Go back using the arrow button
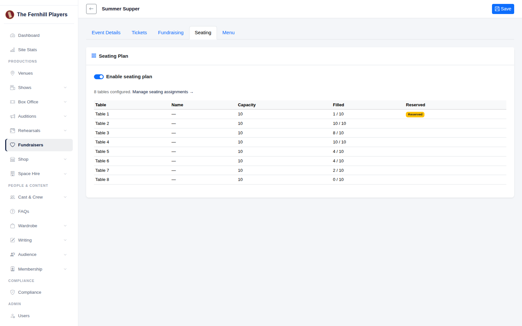 pyautogui.click(x=91, y=9)
